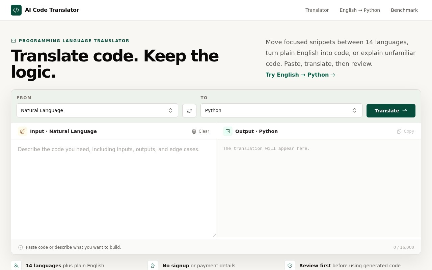
Task: Click the small code icon before Programming Language Translator
Action: 13,41
